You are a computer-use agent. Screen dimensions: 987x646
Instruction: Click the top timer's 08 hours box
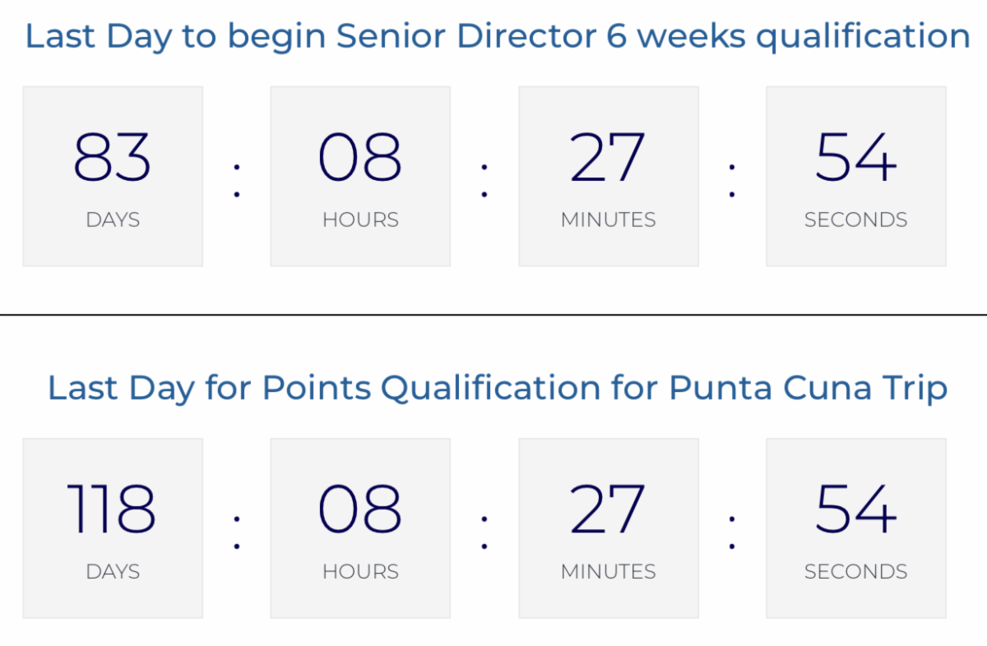[360, 176]
